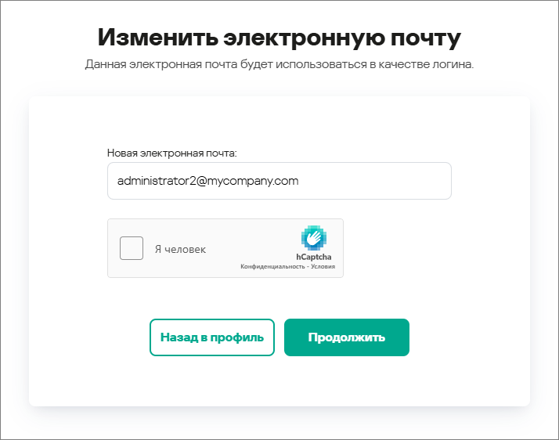This screenshot has width=559, height=440.
Task: Check the "Я человек" captcha checkbox
Action: [132, 249]
